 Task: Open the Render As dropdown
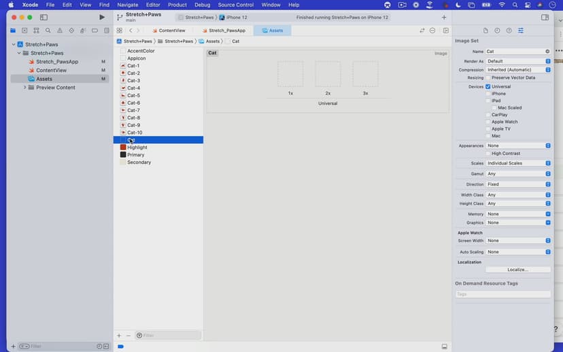(518, 61)
